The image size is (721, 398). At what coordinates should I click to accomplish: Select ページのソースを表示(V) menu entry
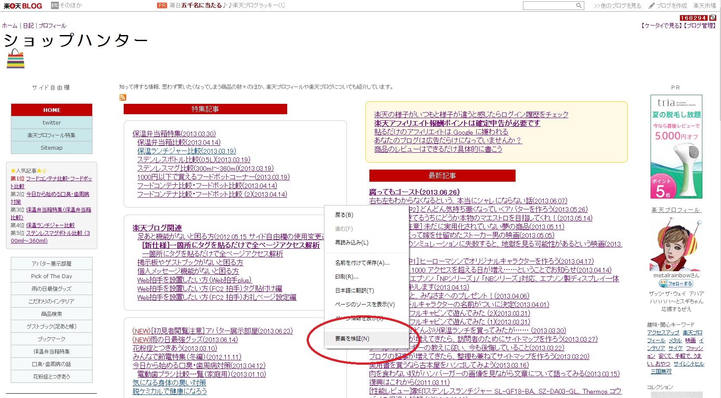click(x=365, y=305)
